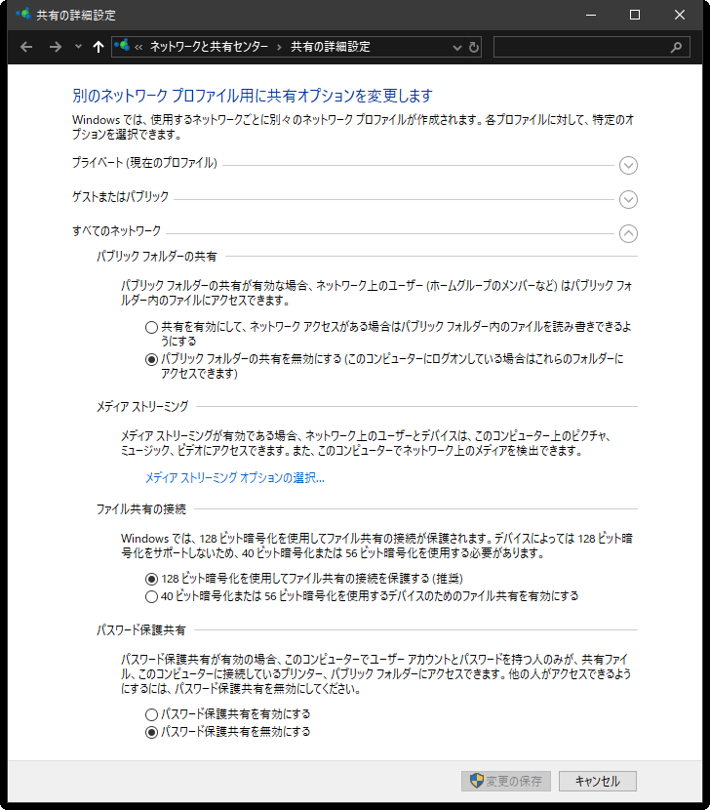Click the すべてのネットワーク heading text

[x=117, y=231]
